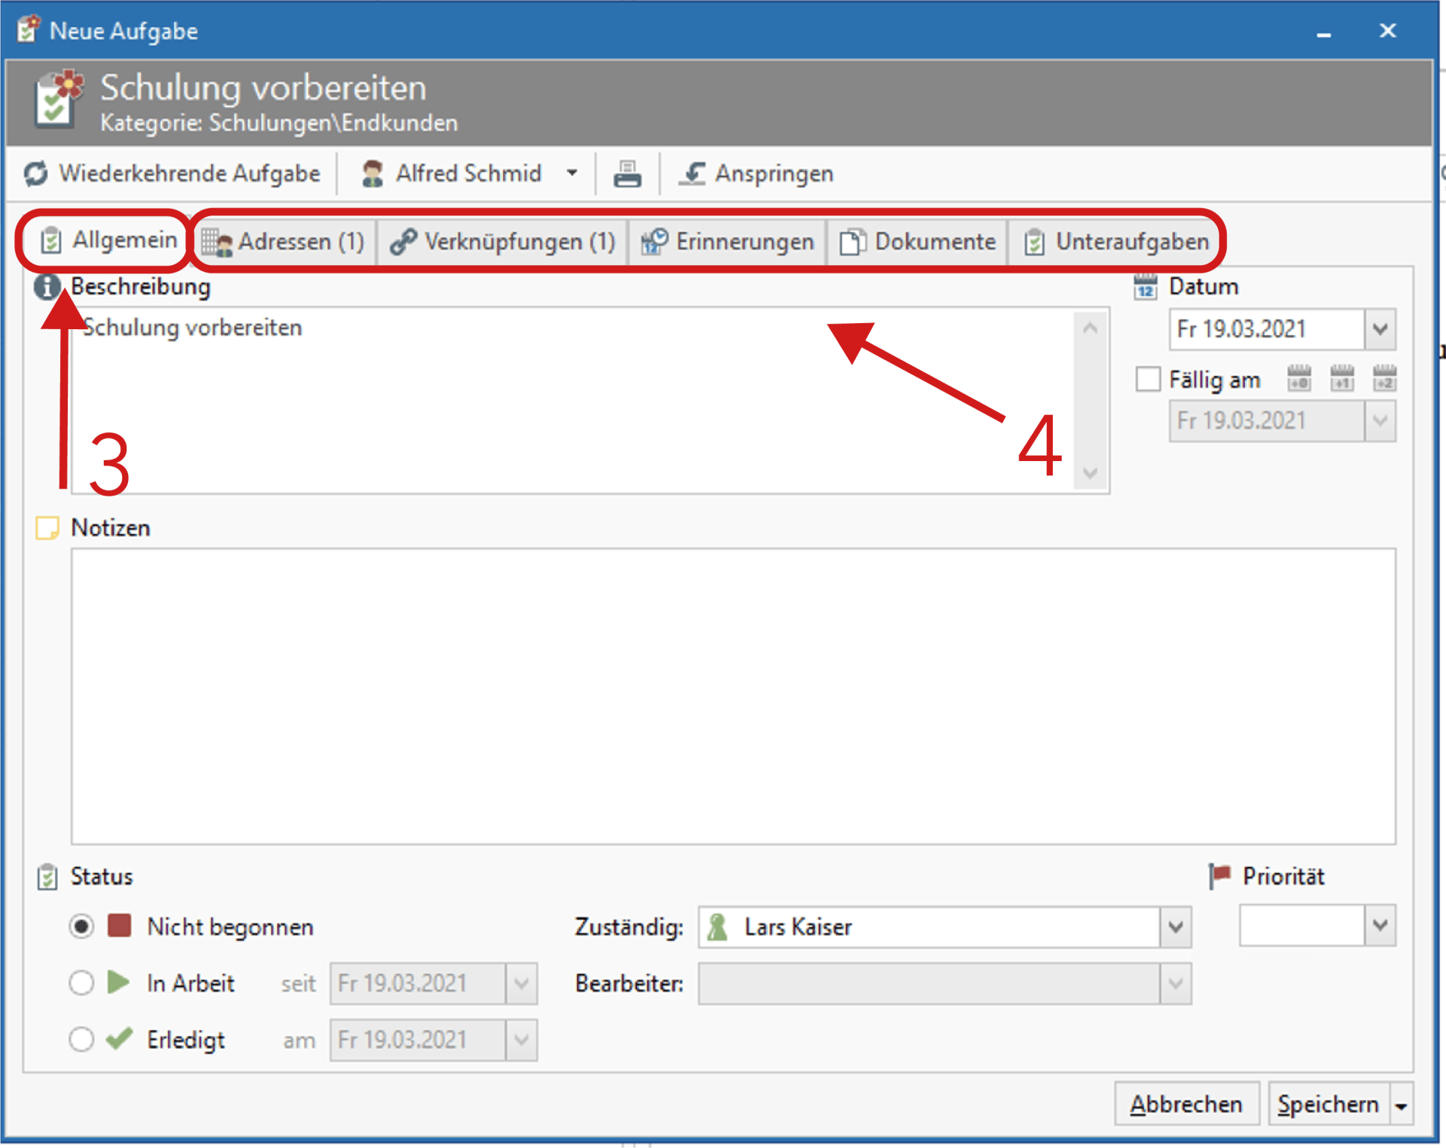The height and width of the screenshot is (1148, 1446).
Task: Click the +1 day calendar icon
Action: point(1341,379)
